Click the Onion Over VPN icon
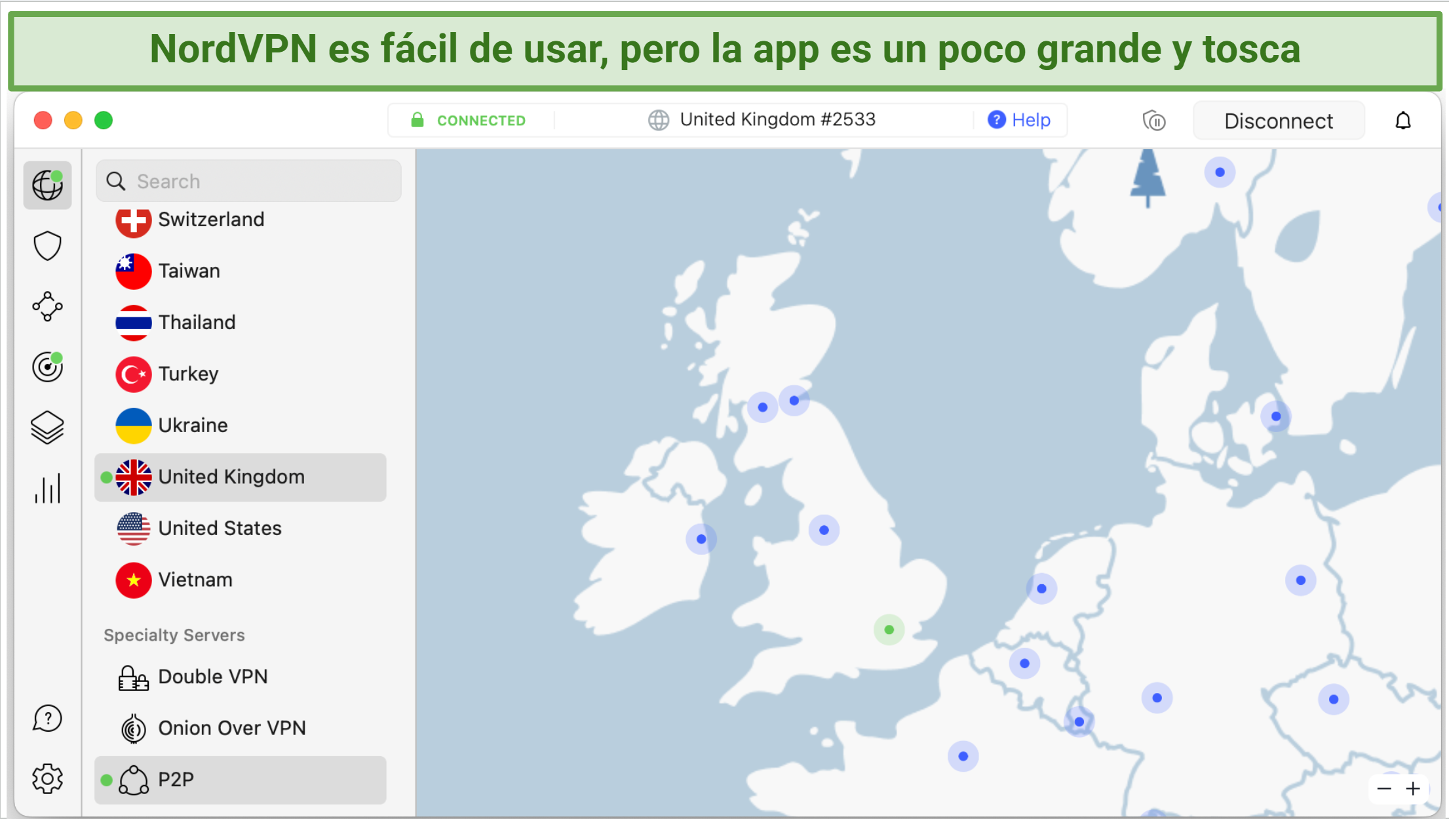 pyautogui.click(x=133, y=729)
